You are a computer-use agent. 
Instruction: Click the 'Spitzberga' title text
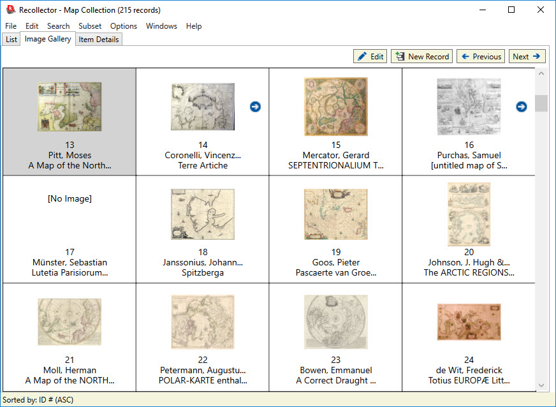coord(203,272)
